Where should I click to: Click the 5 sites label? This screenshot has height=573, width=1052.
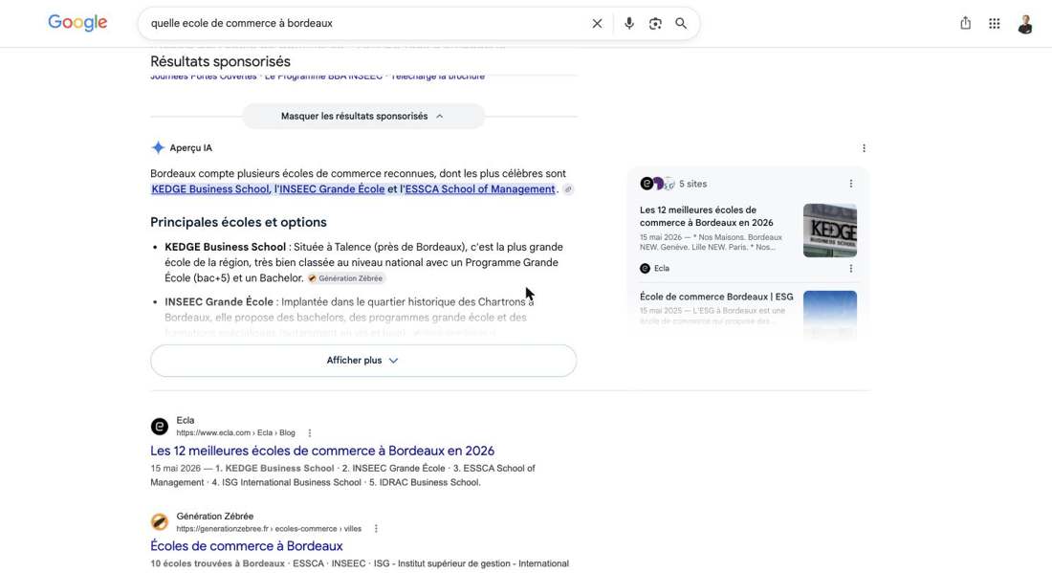click(692, 184)
